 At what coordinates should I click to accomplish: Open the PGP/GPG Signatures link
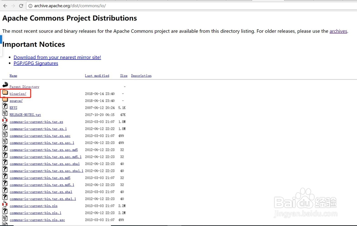[36, 63]
